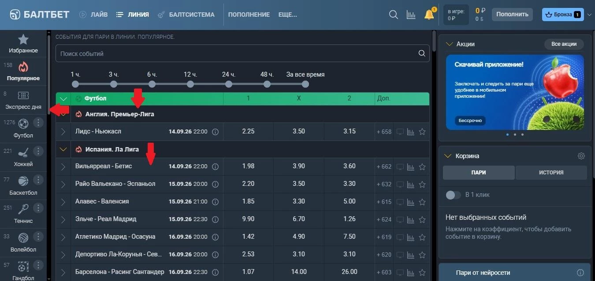Go to second promo banner dot
Image resolution: width=595 pixels, height=281 pixels.
click(x=515, y=134)
